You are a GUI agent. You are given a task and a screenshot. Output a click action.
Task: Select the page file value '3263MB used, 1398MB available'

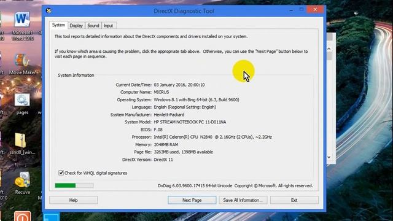pyautogui.click(x=184, y=152)
